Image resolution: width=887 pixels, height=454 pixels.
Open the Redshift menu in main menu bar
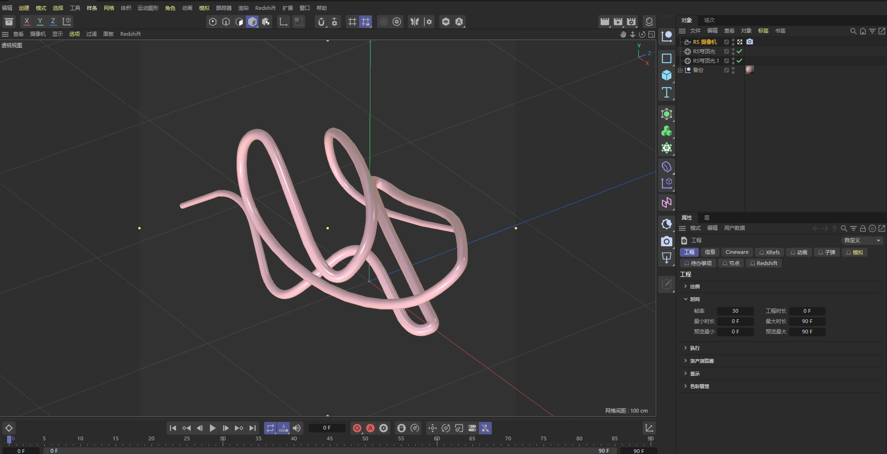[x=265, y=8]
